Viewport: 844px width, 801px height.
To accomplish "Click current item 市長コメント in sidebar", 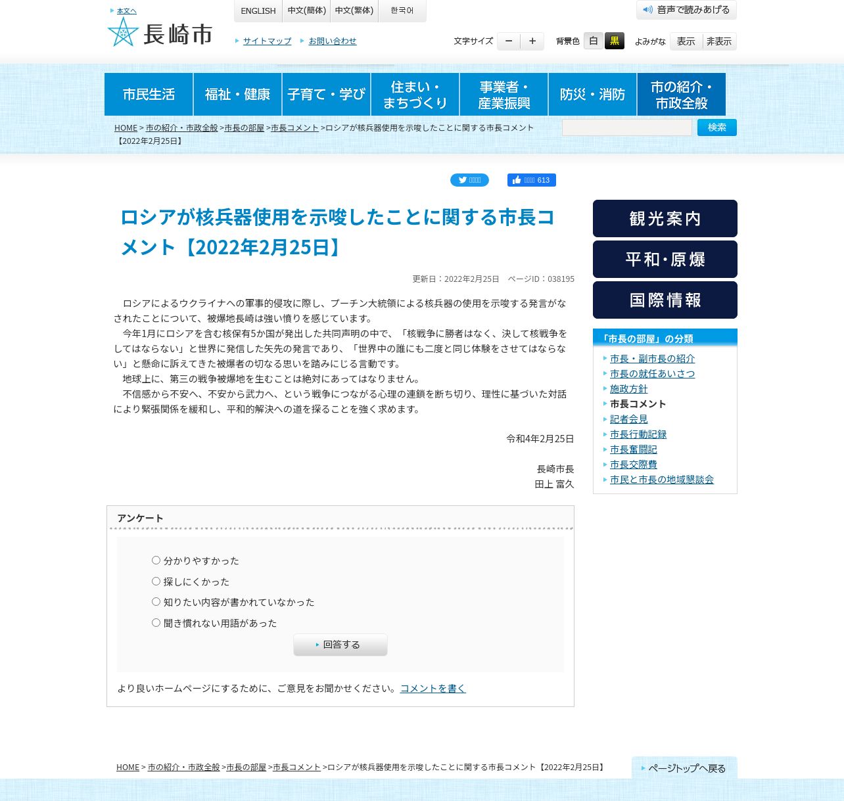I will pos(638,404).
